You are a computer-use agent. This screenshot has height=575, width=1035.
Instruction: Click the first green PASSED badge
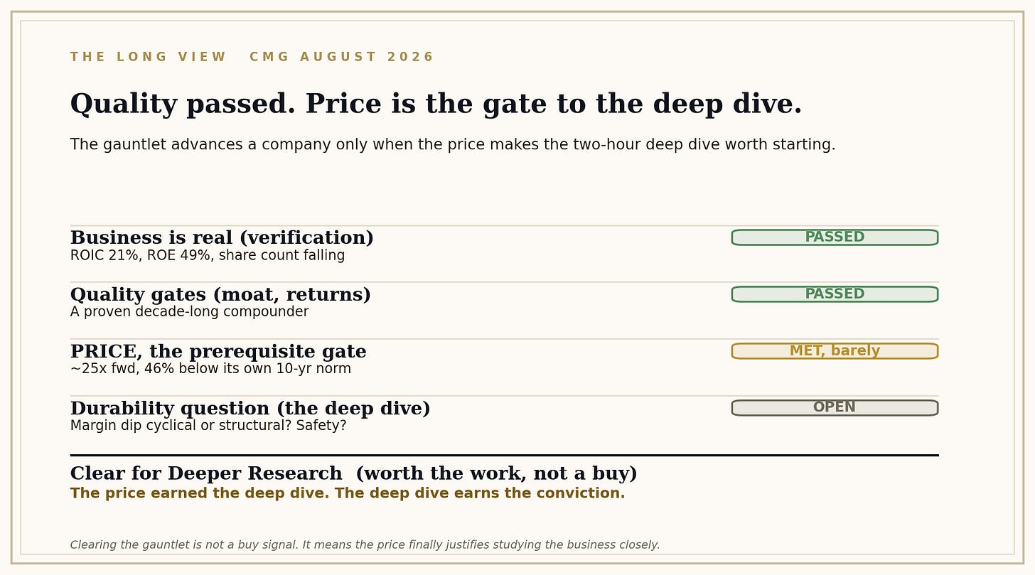click(835, 237)
